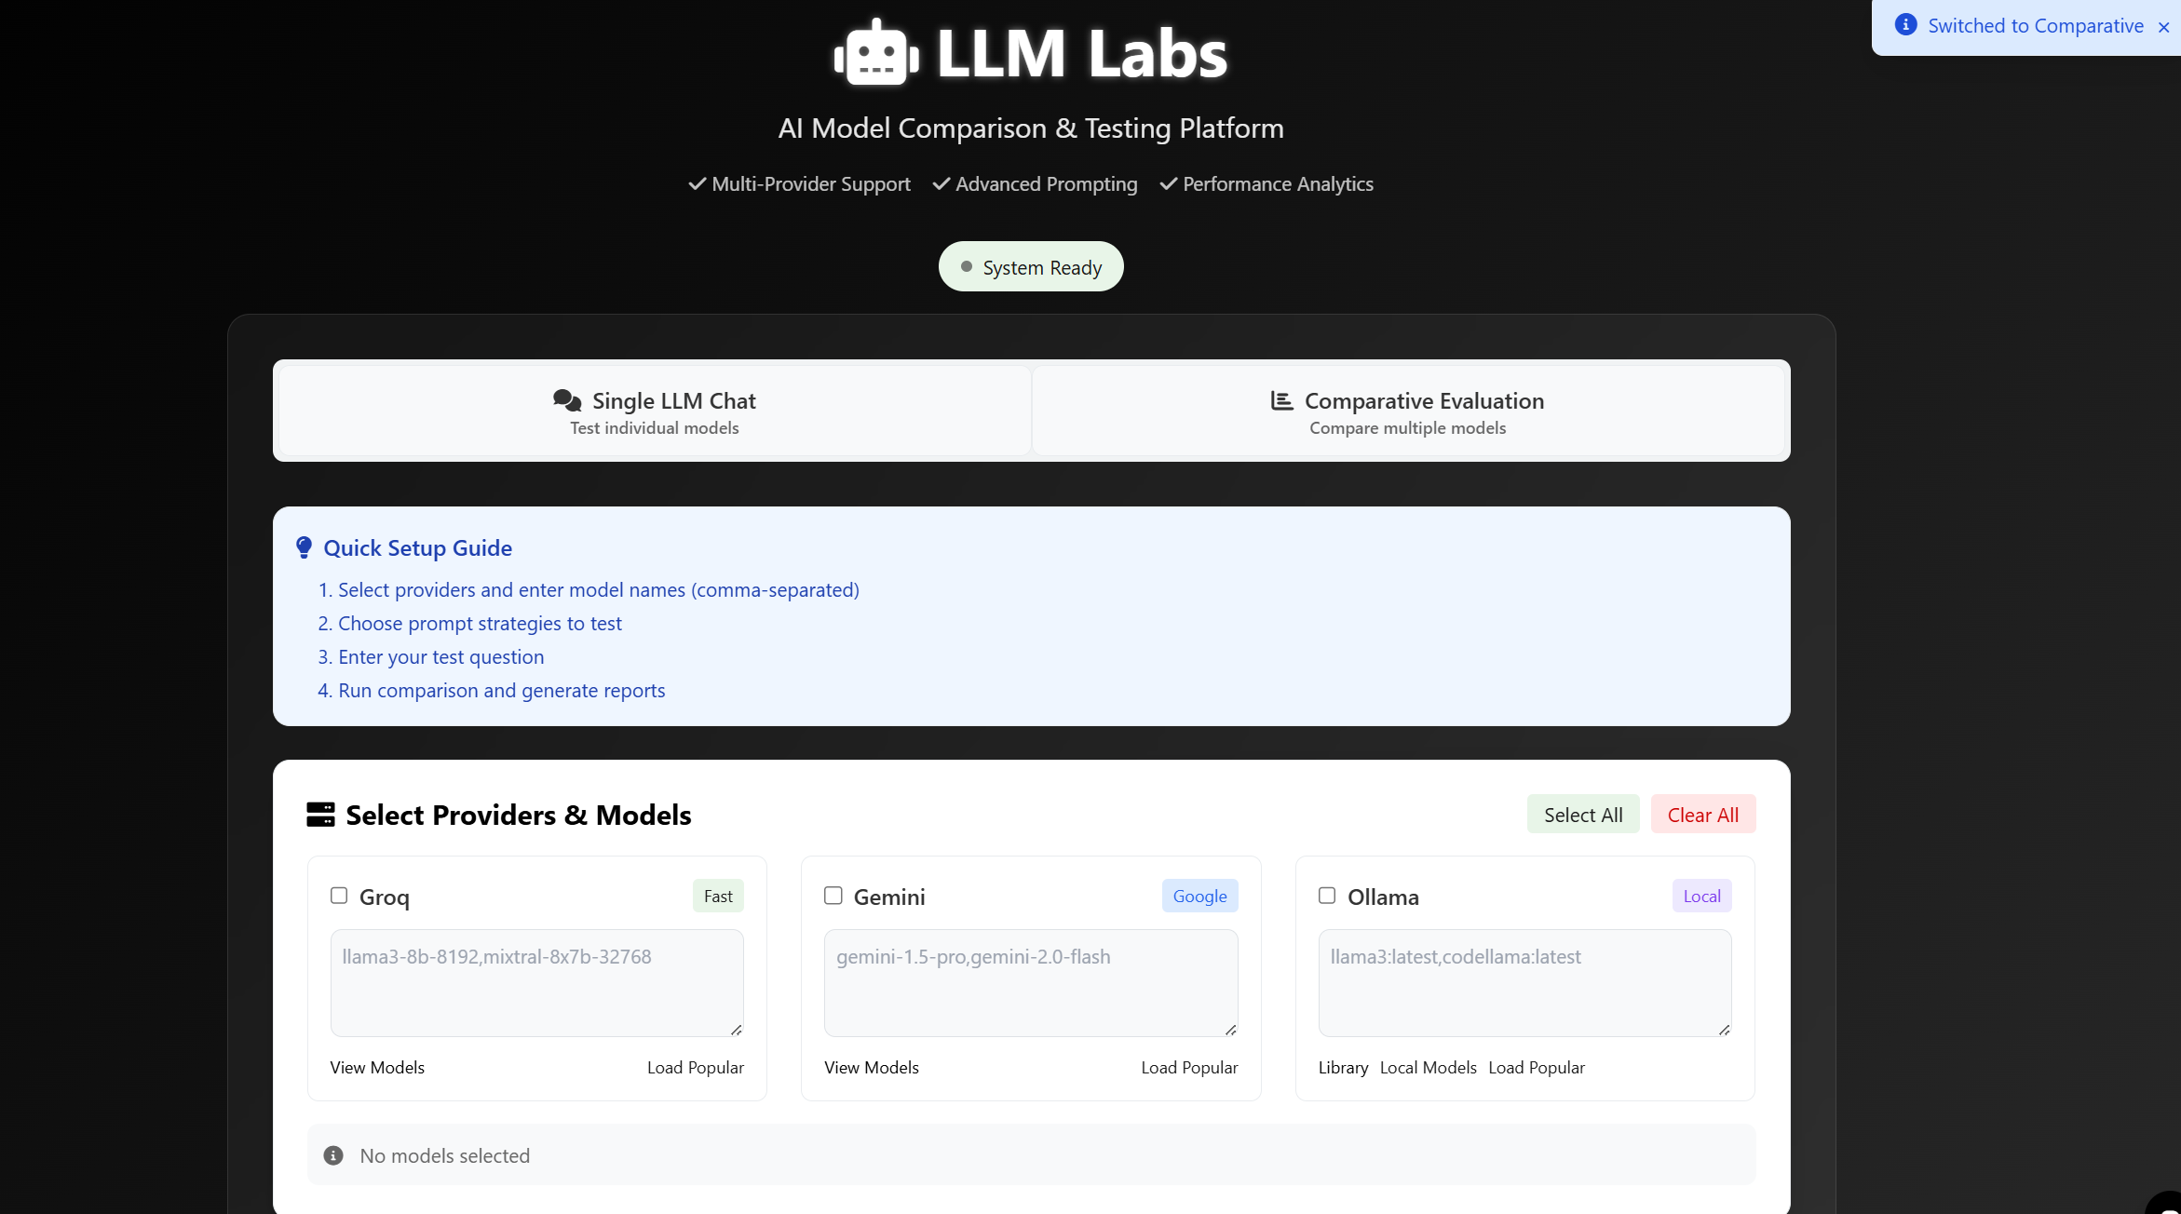
Task: Click the chat bubbles icon for Single LLM Chat
Action: [x=567, y=400]
